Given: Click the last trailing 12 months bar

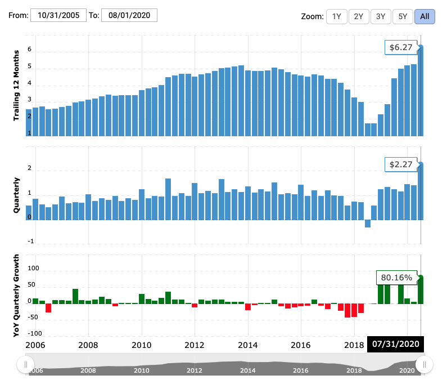Looking at the screenshot, I should (x=420, y=92).
